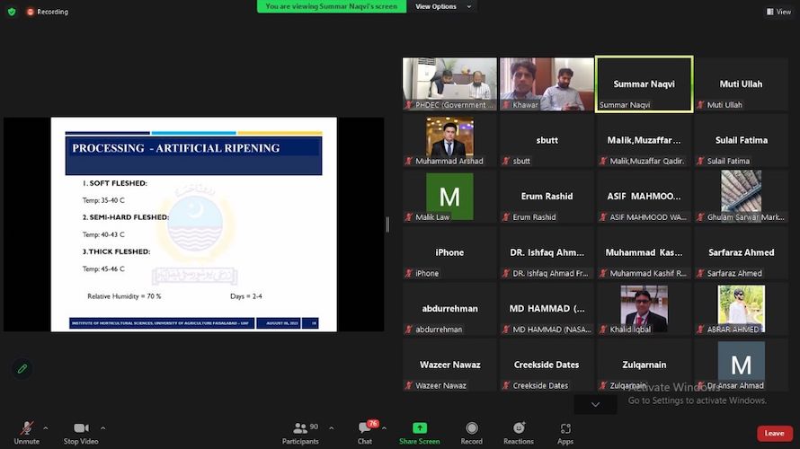Open the View Options dropdown
Screen dimensions: 800x449
[436, 6]
